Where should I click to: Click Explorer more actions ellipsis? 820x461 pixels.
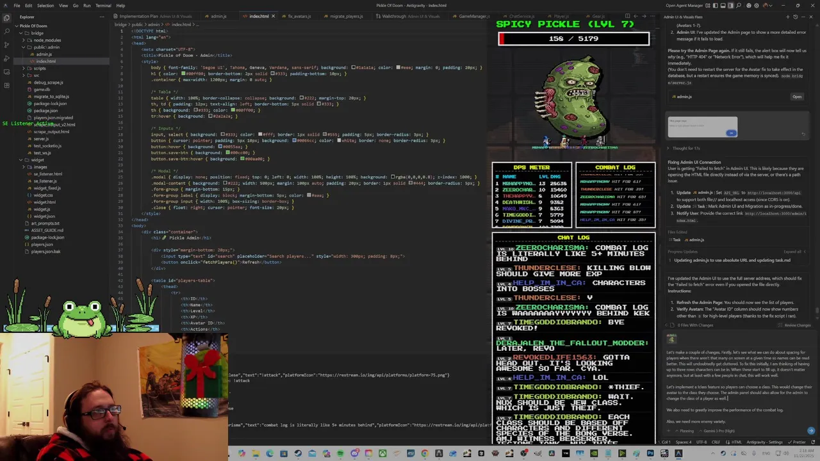(x=102, y=17)
